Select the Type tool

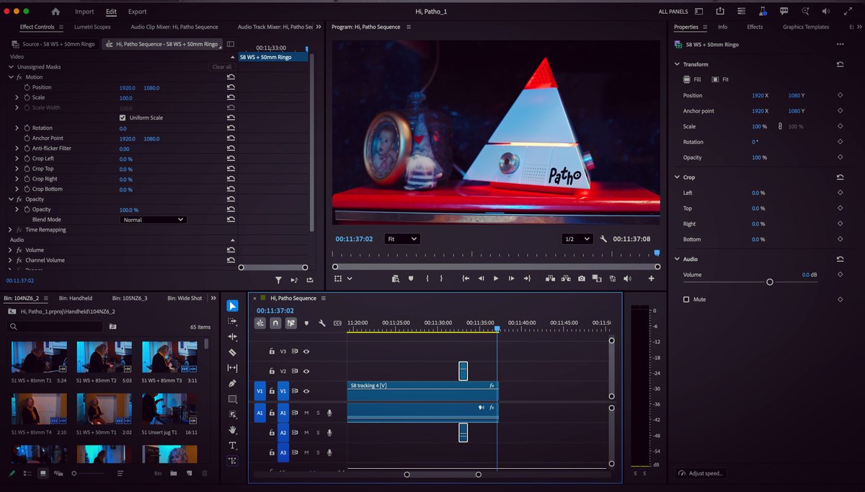point(232,445)
